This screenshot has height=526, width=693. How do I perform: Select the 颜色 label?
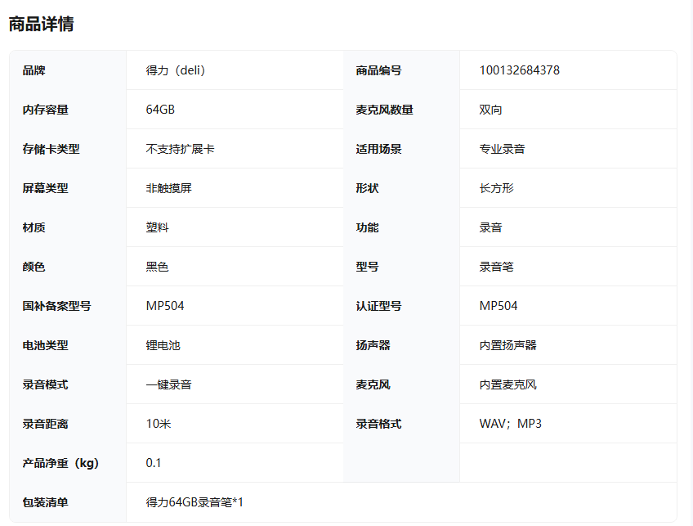pyautogui.click(x=34, y=267)
